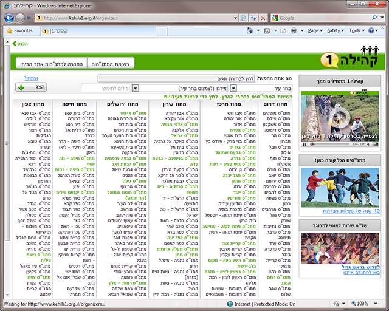Click the הכנס login link
Screen dimensions: 389x311
click(20, 44)
